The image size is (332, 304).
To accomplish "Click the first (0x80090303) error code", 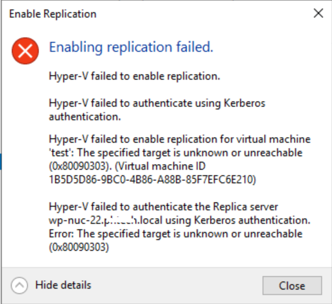I will [78, 166].
